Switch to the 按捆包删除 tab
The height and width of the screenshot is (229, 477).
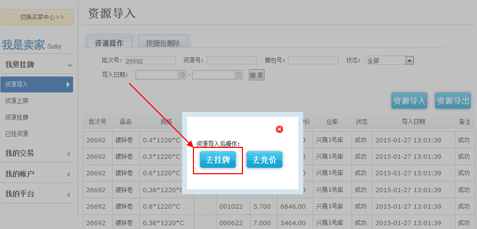(163, 43)
